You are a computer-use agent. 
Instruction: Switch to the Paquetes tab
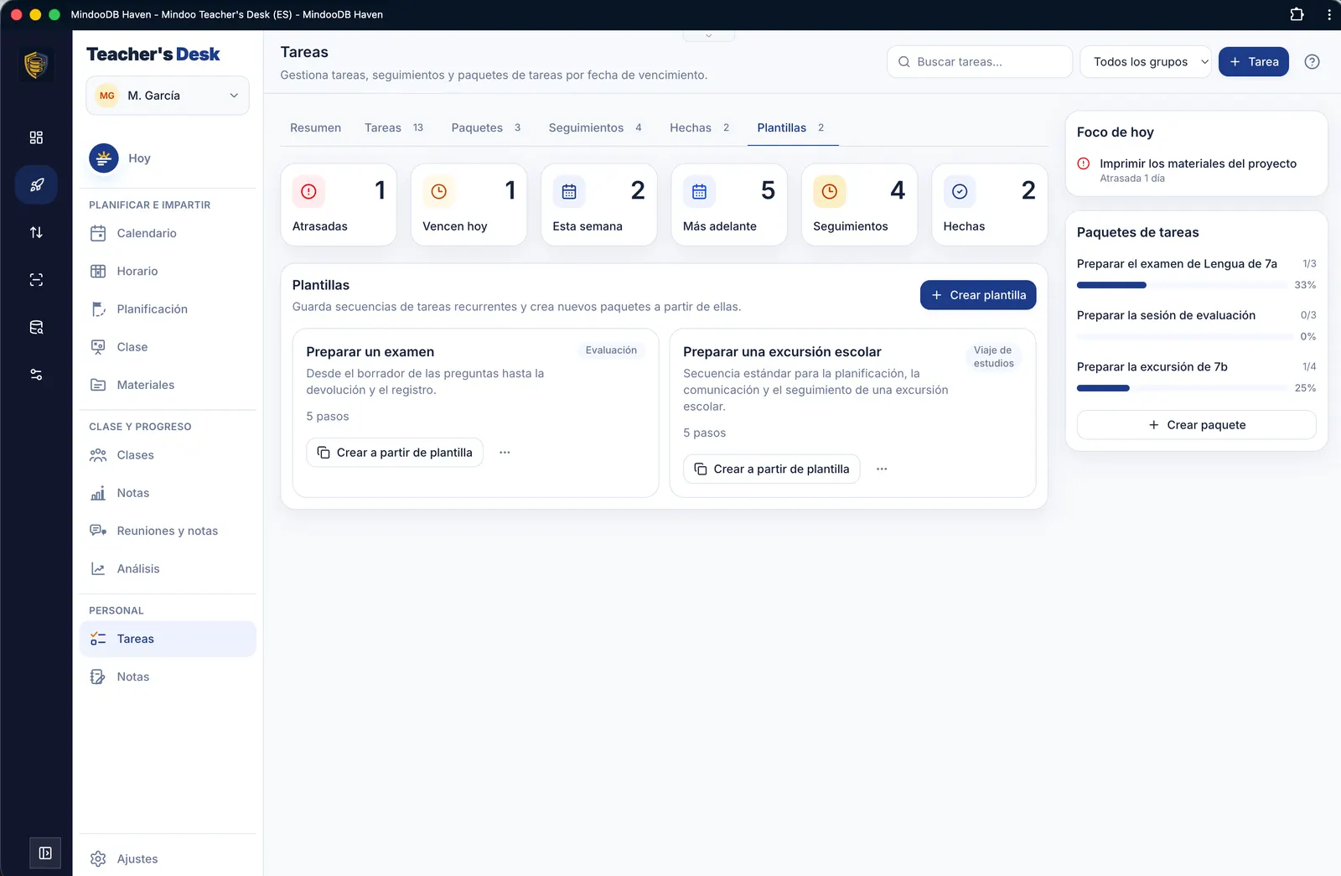coord(486,128)
